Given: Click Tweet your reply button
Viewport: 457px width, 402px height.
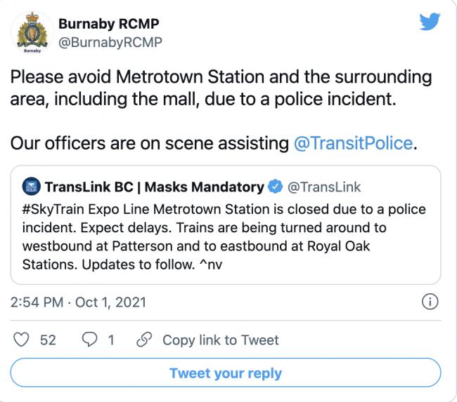Looking at the screenshot, I should tap(226, 373).
